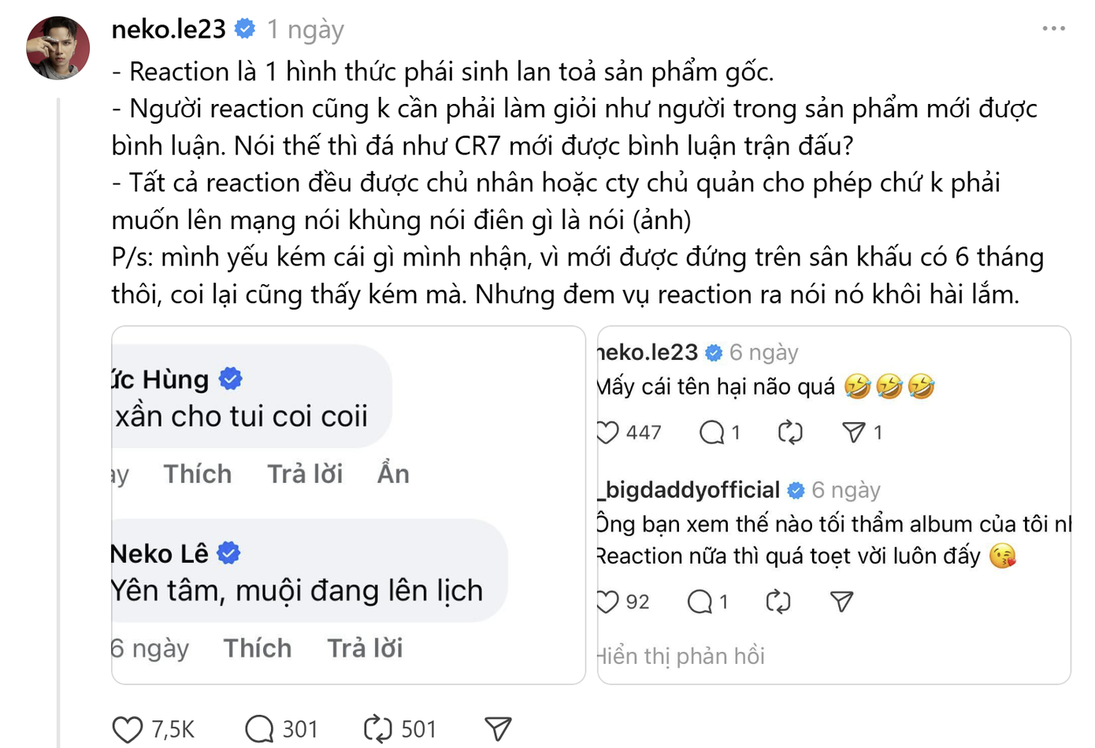Click the verified badge next to neko.le23
The height and width of the screenshot is (748, 1095).
(x=243, y=27)
